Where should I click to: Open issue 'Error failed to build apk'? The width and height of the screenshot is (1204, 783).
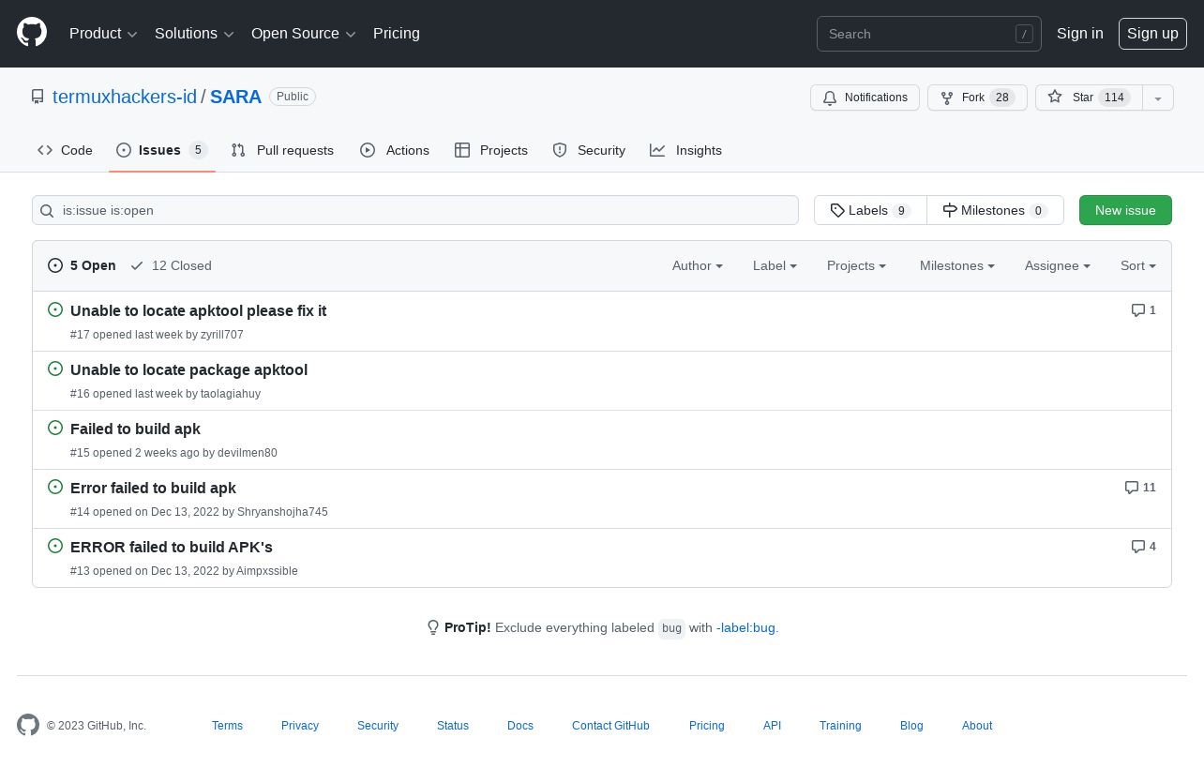(153, 488)
